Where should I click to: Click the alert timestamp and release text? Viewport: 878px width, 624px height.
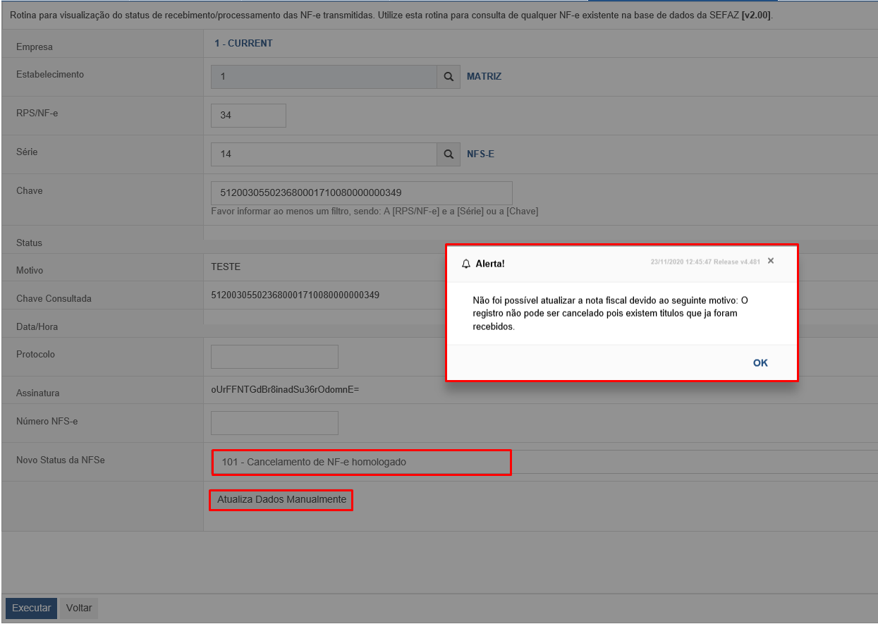[x=705, y=262]
